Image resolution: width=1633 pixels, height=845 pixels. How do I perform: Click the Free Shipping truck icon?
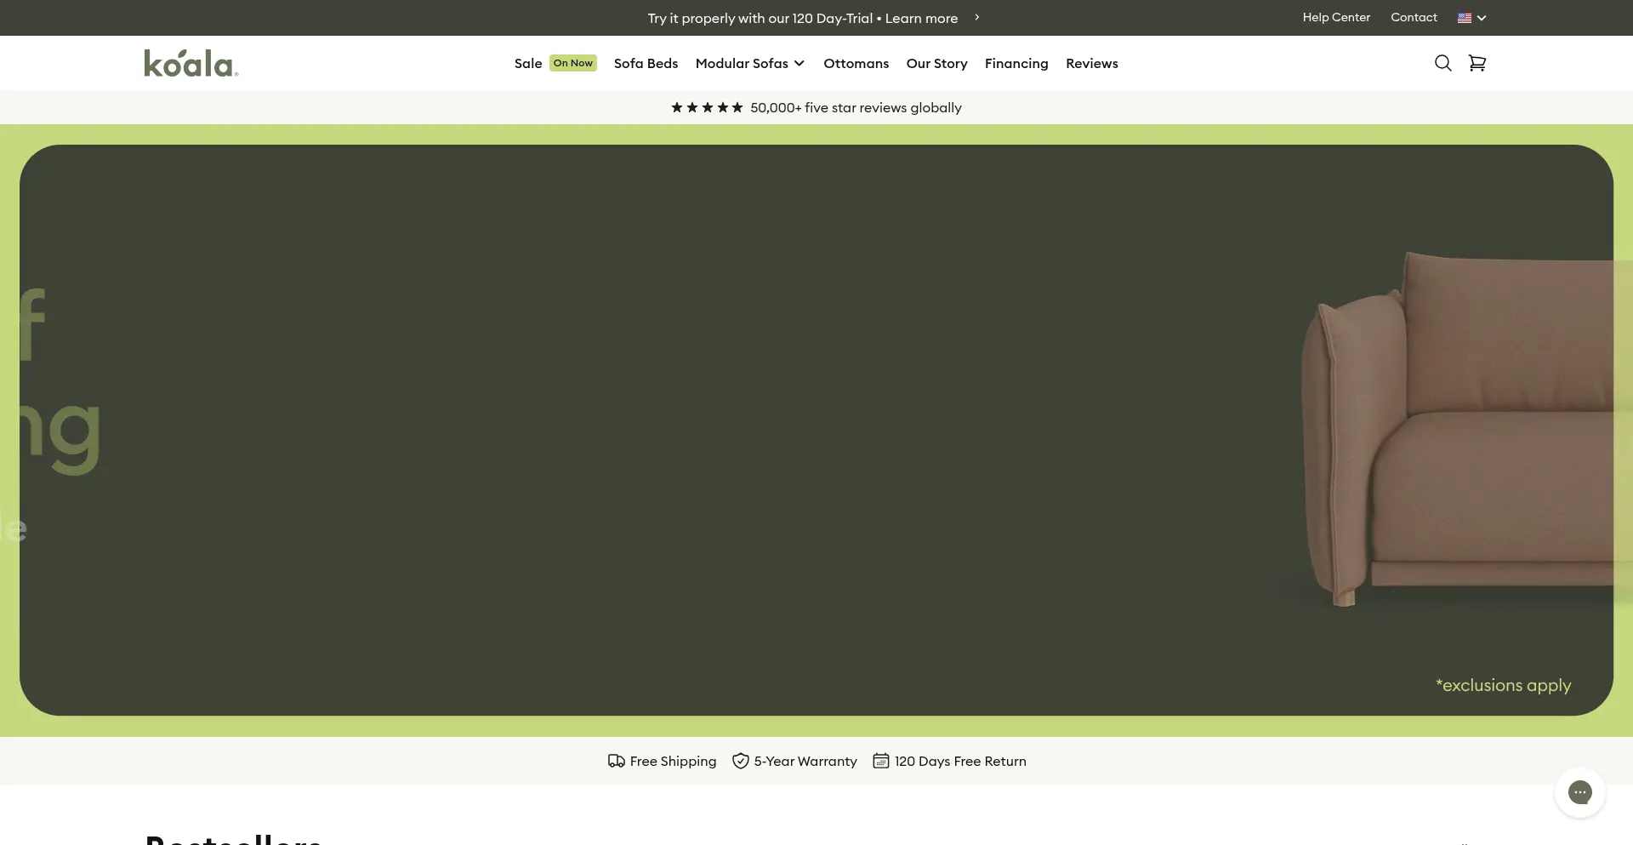point(617,761)
